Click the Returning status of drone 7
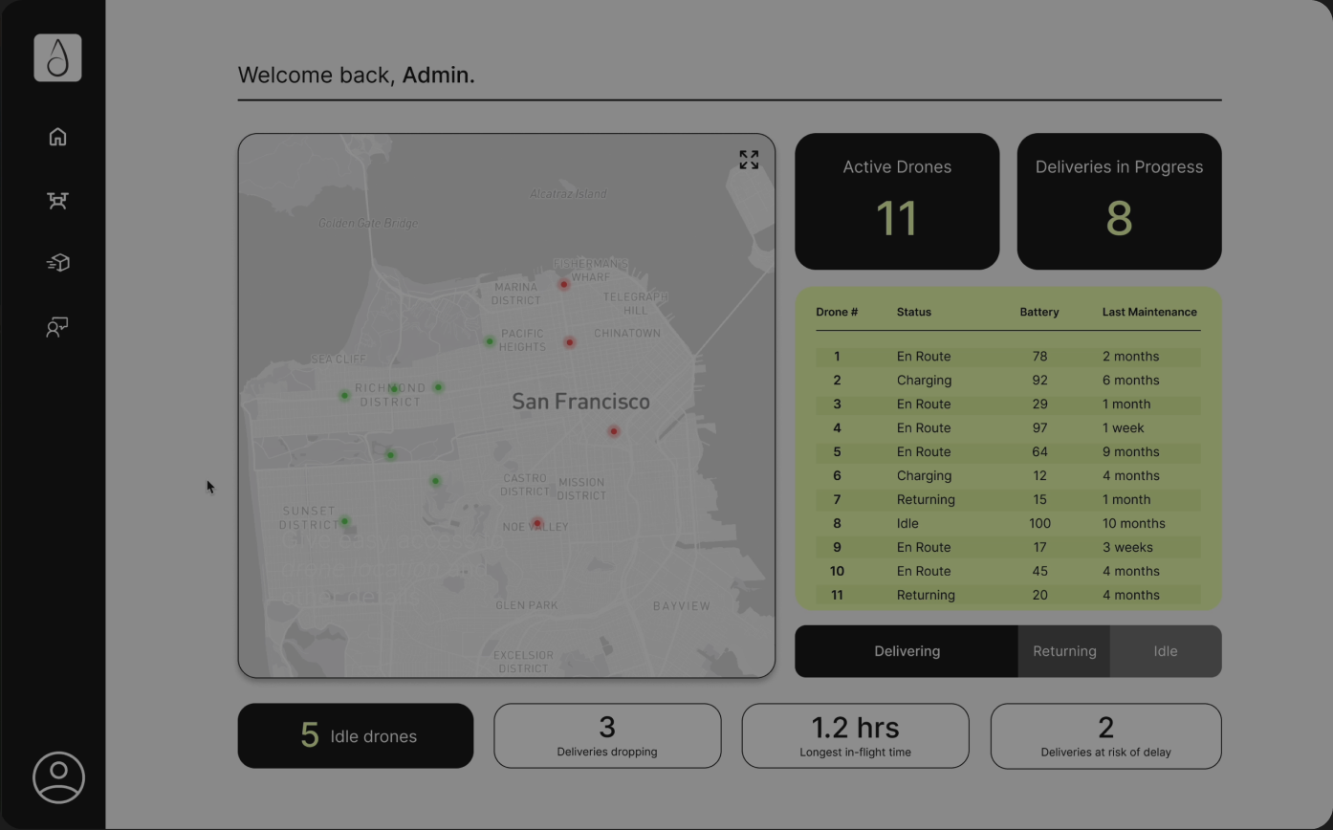 pos(926,499)
